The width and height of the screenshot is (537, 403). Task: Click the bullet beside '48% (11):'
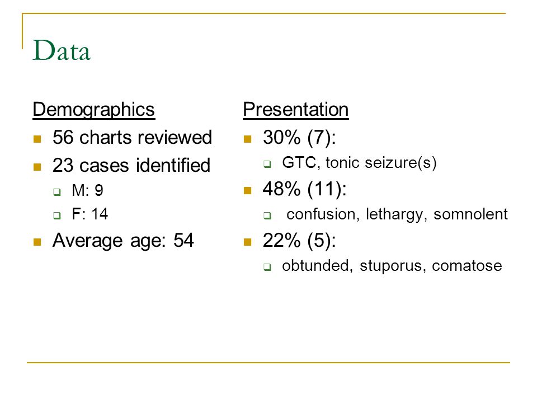click(x=248, y=190)
